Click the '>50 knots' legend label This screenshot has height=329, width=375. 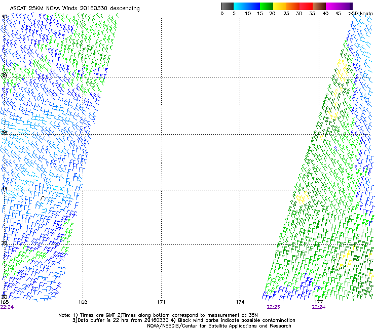(x=360, y=14)
